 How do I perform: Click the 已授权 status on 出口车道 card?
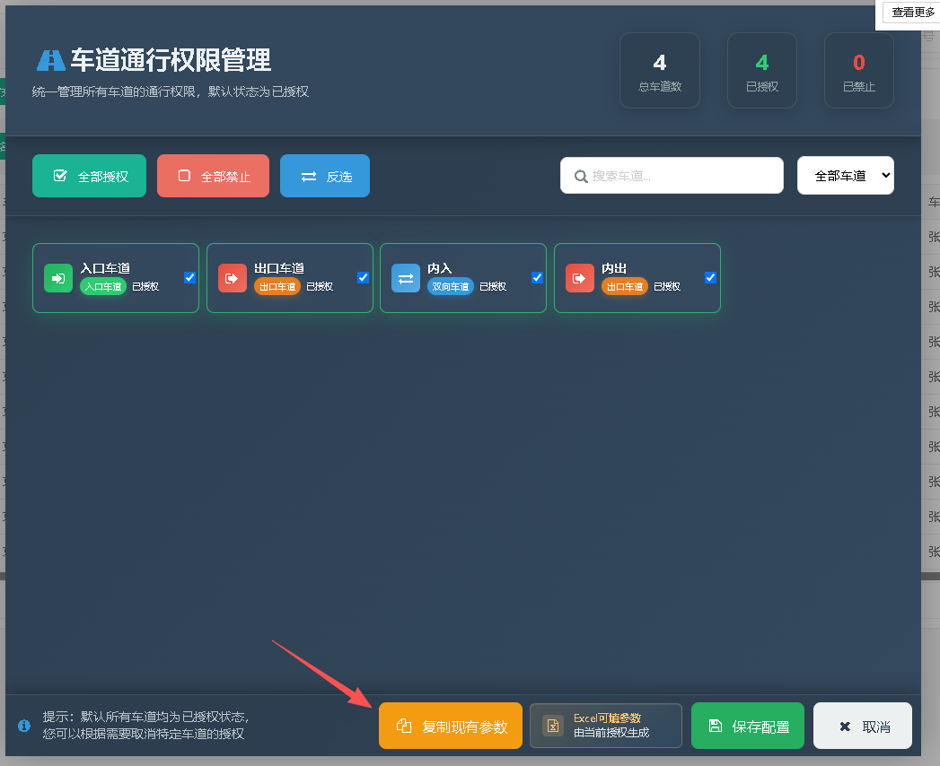tap(320, 287)
